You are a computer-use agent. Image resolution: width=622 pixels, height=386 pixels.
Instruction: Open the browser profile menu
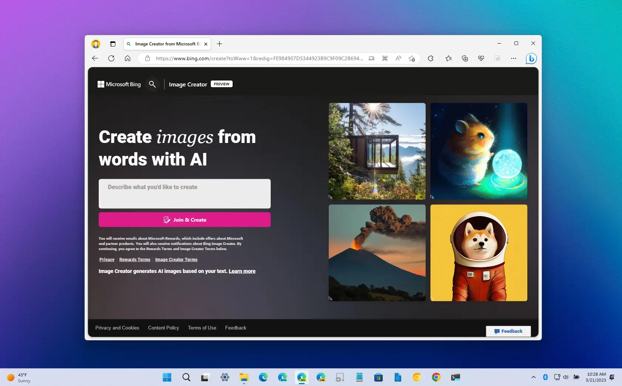coord(96,44)
